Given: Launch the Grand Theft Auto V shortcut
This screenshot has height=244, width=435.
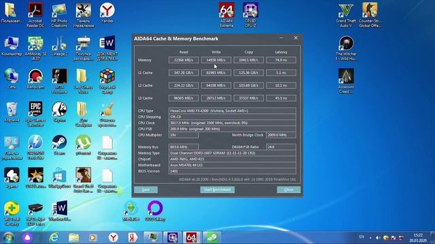Looking at the screenshot, I should [x=346, y=15].
